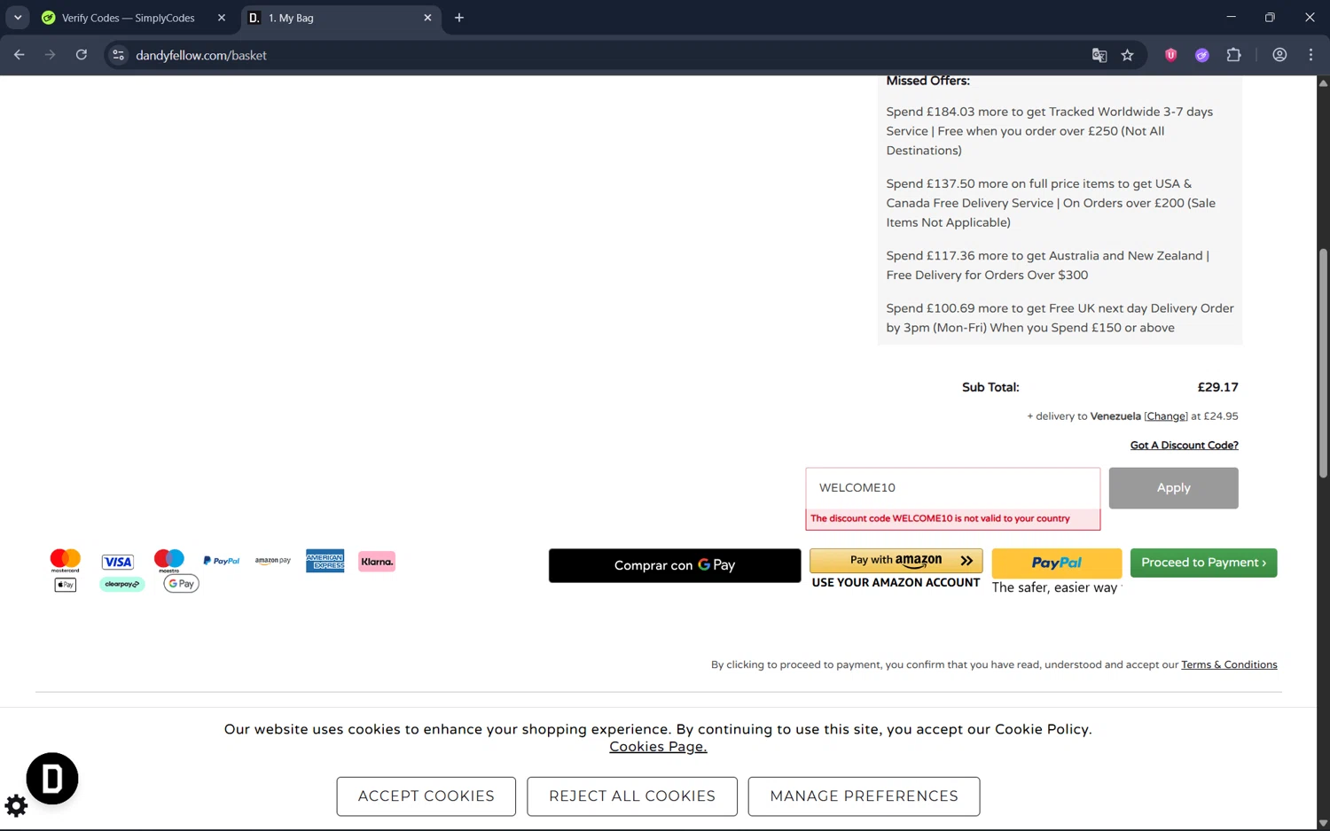Screen dimensions: 1330x831
Task: Open the uBlock shield extension
Action: [x=1171, y=55]
